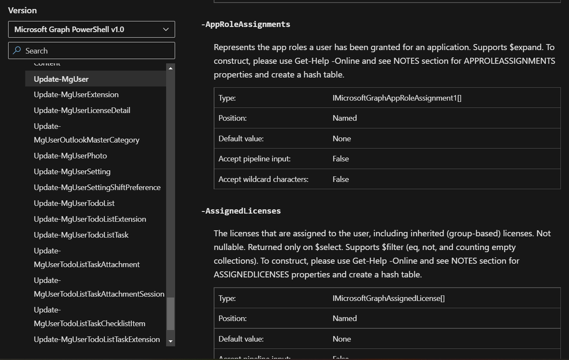Viewport: 569px width, 360px height.
Task: Click the 'None' value in AppRoleAssignments table
Action: (342, 138)
